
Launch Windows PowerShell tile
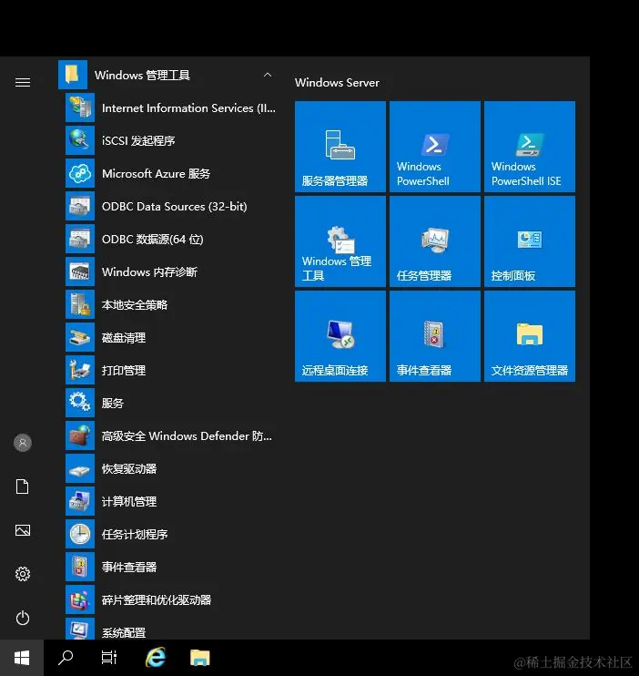(435, 147)
